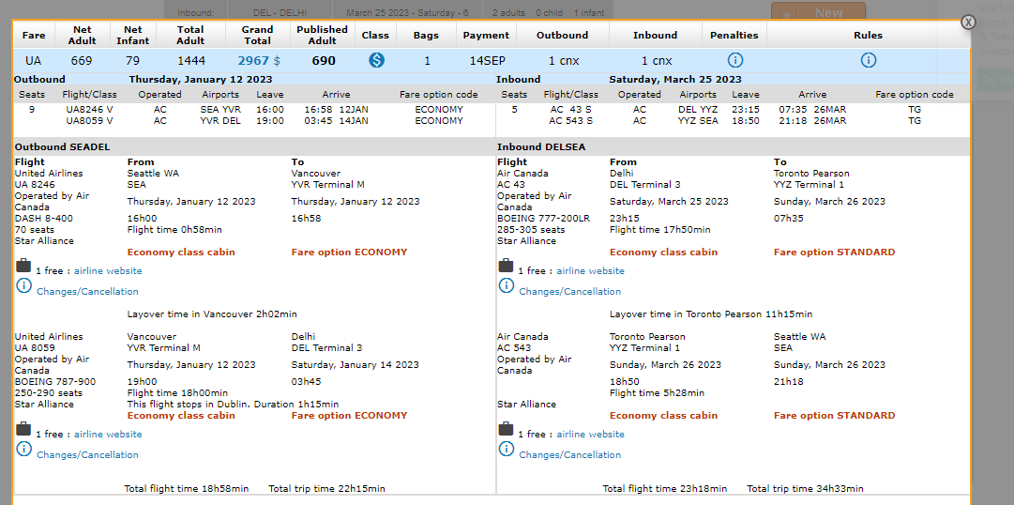Open the Penalties info icon

point(735,60)
